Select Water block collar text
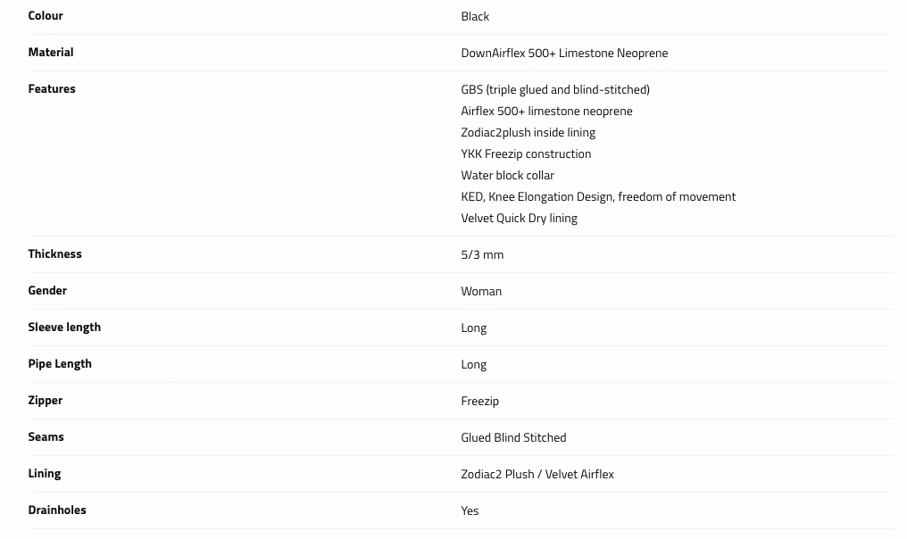This screenshot has height=539, width=907. [x=507, y=175]
